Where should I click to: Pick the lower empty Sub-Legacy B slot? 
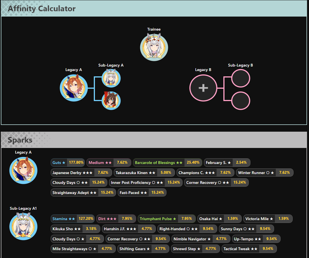(x=241, y=101)
